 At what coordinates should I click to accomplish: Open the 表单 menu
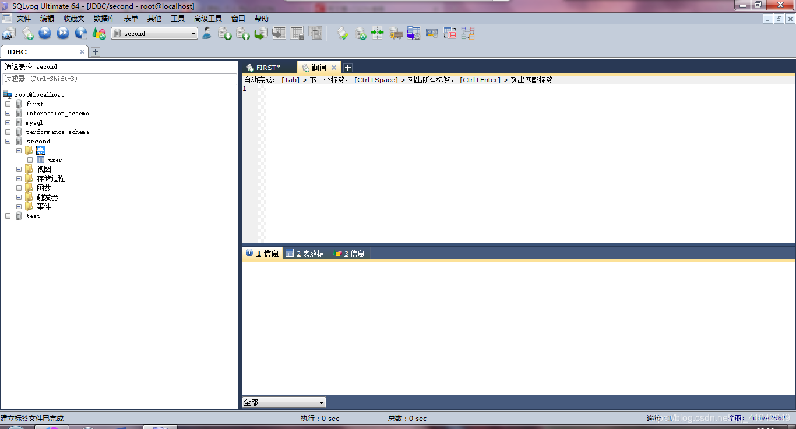(x=131, y=19)
